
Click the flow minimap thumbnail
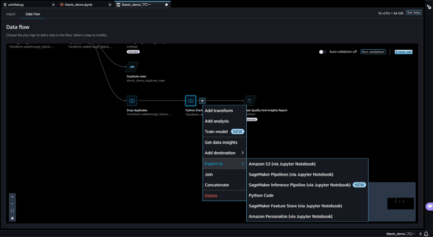click(401, 204)
